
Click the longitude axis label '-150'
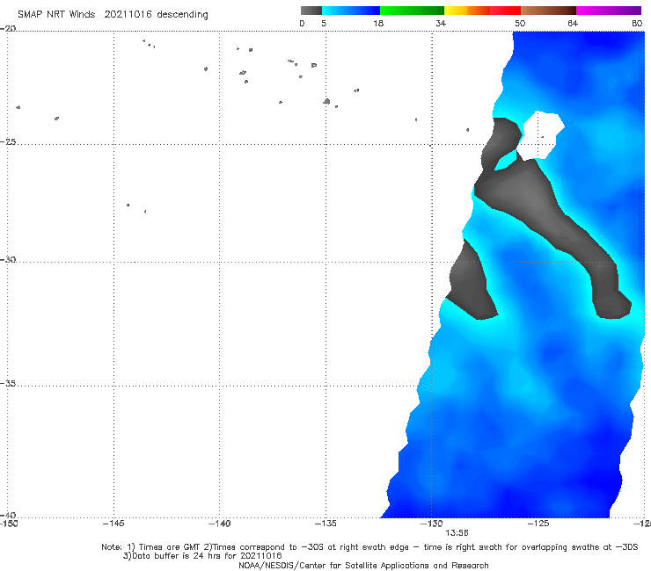pos(9,524)
